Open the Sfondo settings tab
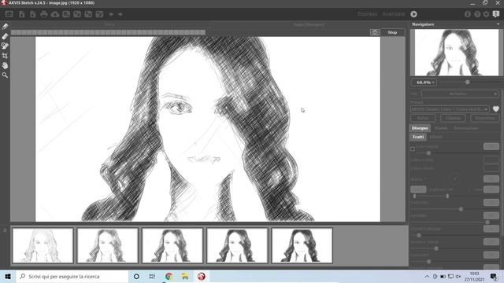The height and width of the screenshot is (283, 504). tap(441, 128)
